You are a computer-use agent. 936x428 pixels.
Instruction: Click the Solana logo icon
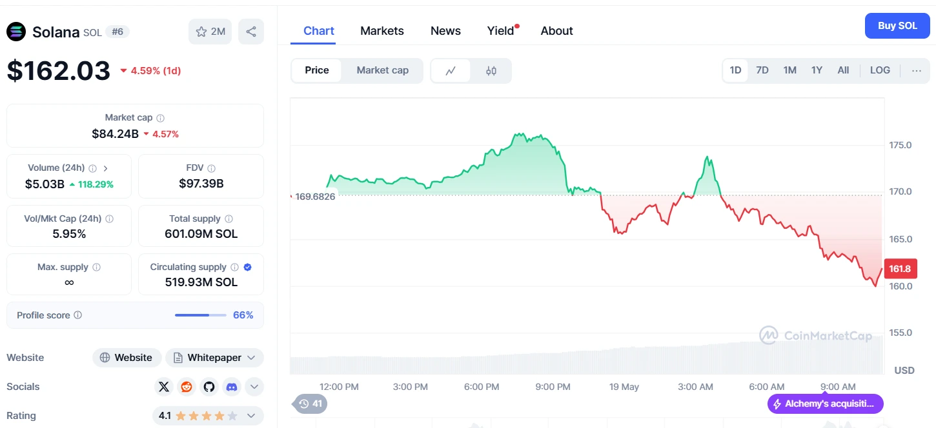click(16, 32)
